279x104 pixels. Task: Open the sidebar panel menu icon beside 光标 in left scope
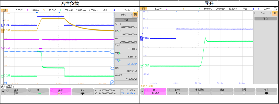click(x=136, y=15)
